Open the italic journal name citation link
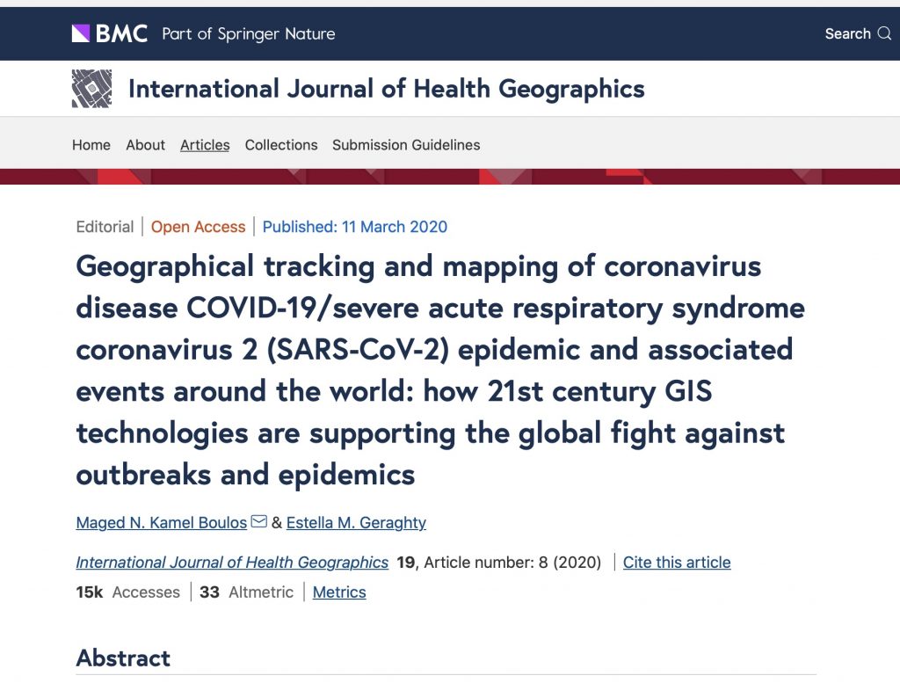Viewport: 900px width, 683px height. [232, 562]
